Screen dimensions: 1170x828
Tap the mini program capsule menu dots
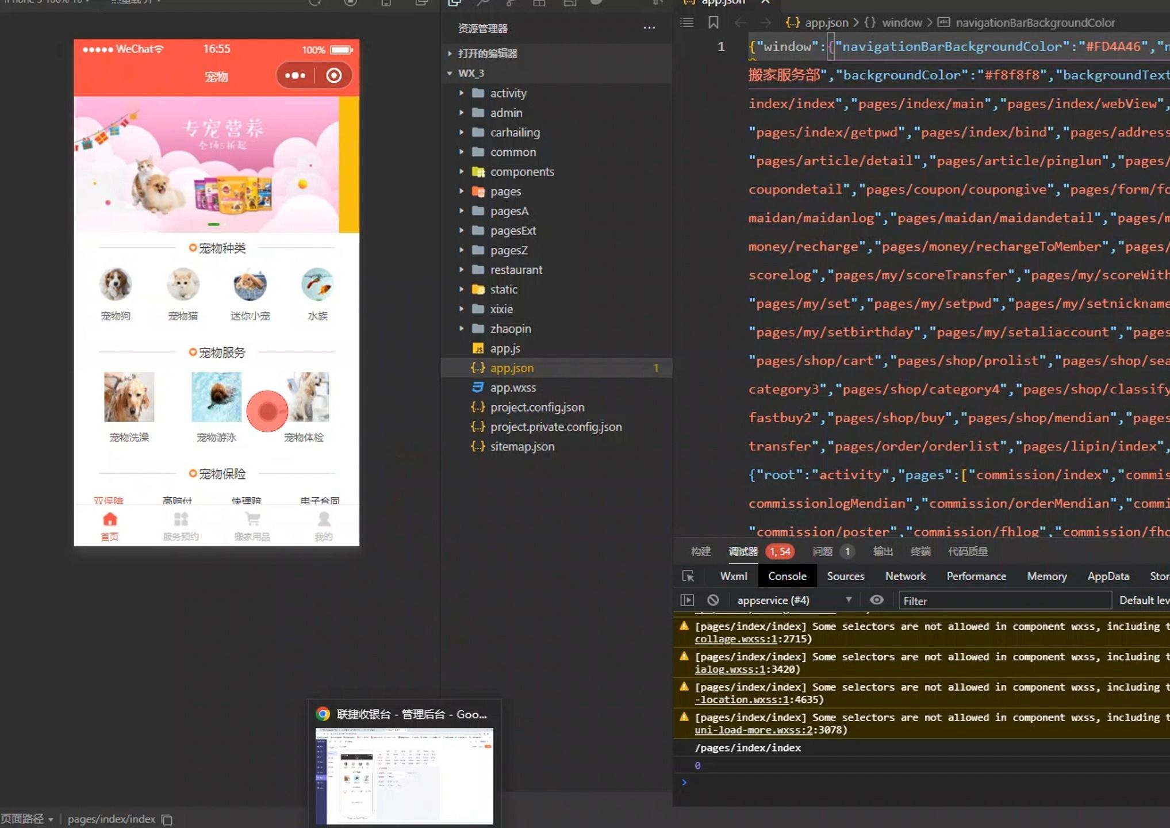[295, 75]
